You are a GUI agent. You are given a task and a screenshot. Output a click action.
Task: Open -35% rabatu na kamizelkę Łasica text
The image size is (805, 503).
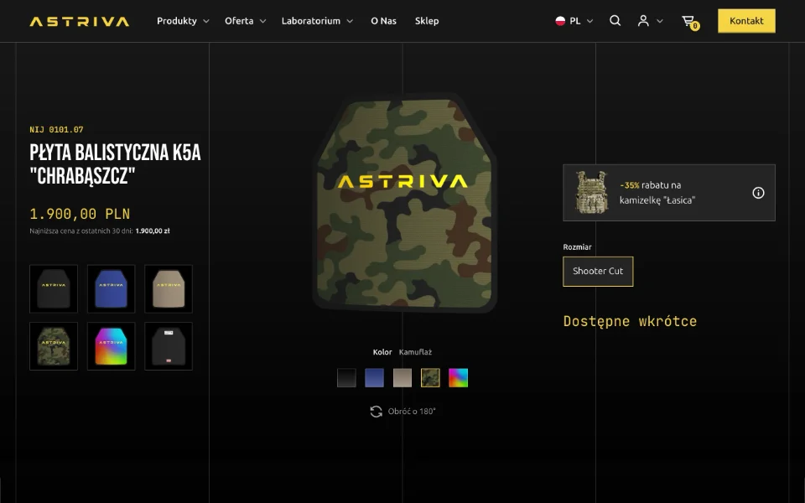pos(657,193)
